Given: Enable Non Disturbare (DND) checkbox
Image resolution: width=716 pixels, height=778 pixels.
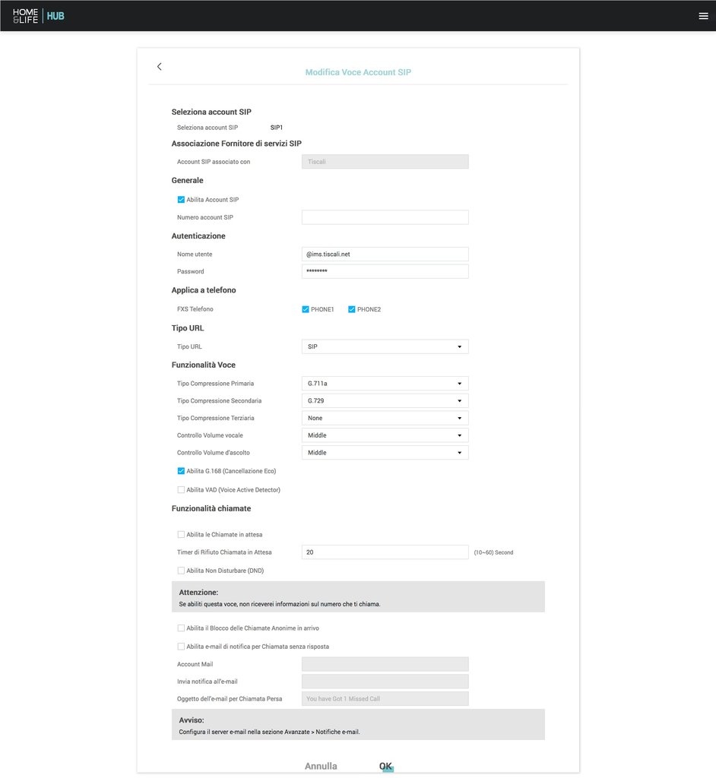Looking at the screenshot, I should coord(181,571).
